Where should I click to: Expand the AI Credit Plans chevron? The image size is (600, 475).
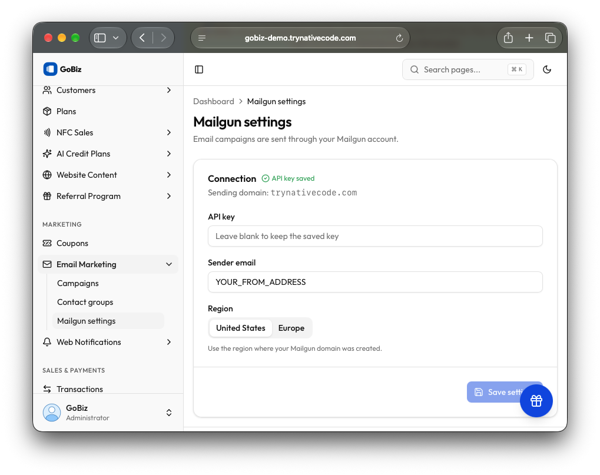click(x=169, y=154)
